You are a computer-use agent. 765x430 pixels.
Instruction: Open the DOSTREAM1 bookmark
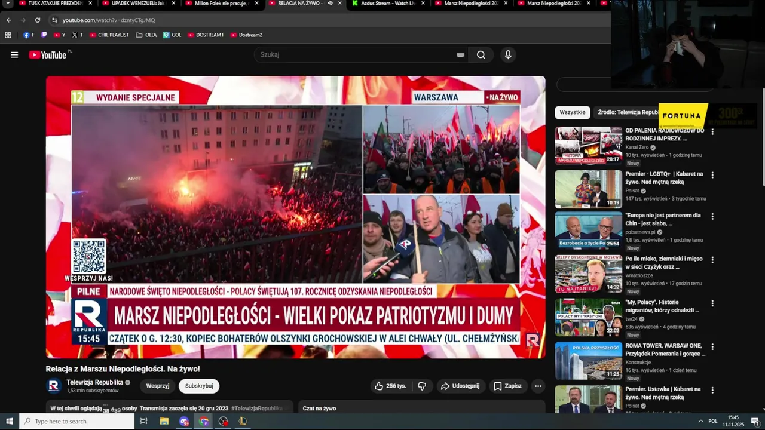pos(206,35)
